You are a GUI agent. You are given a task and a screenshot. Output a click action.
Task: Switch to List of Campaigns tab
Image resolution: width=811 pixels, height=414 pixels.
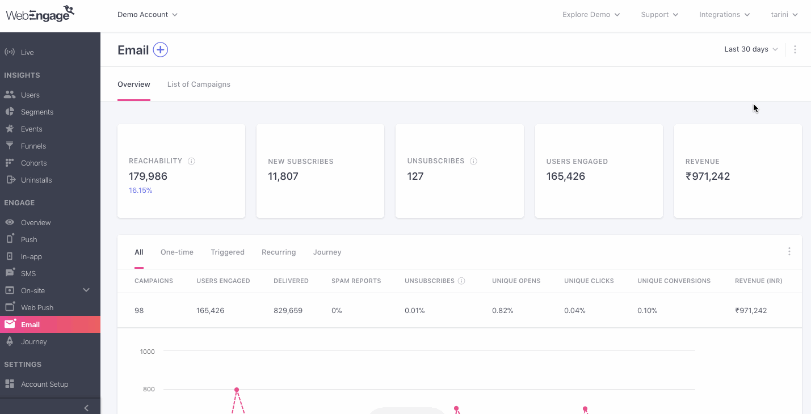pos(199,85)
